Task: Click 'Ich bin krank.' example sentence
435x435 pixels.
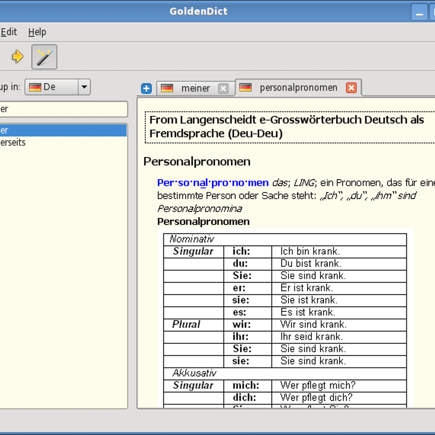Action: pyautogui.click(x=310, y=251)
